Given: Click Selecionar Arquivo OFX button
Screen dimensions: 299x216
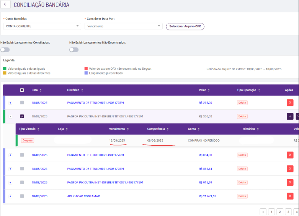Looking at the screenshot, I should [185, 26].
